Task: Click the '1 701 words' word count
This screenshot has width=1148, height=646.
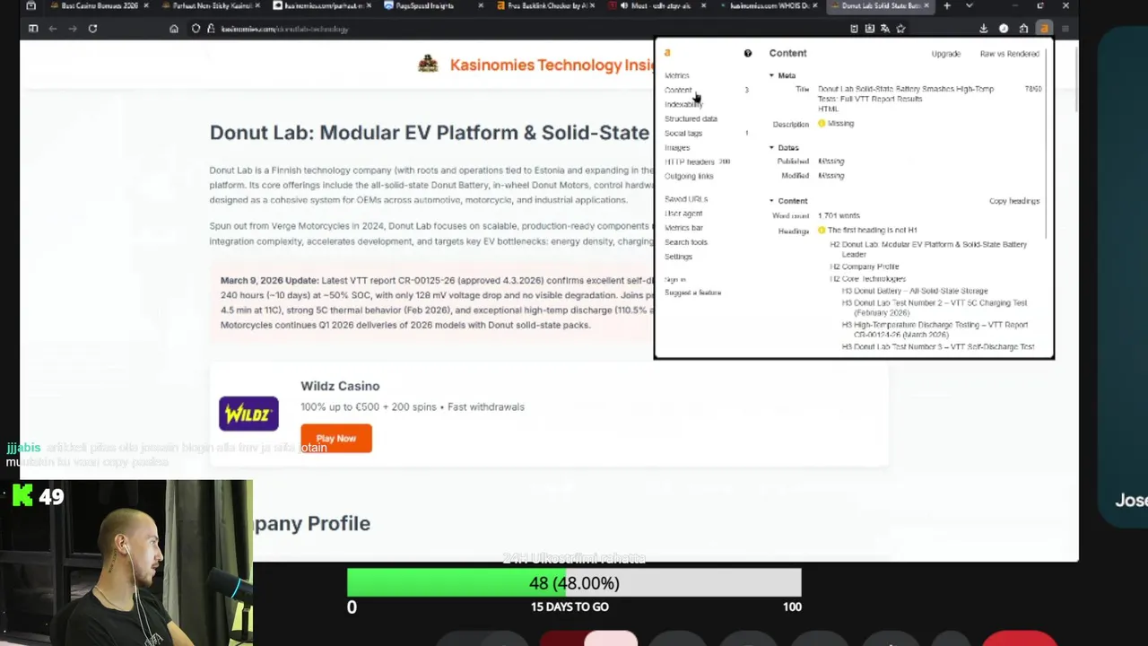Action: (839, 215)
